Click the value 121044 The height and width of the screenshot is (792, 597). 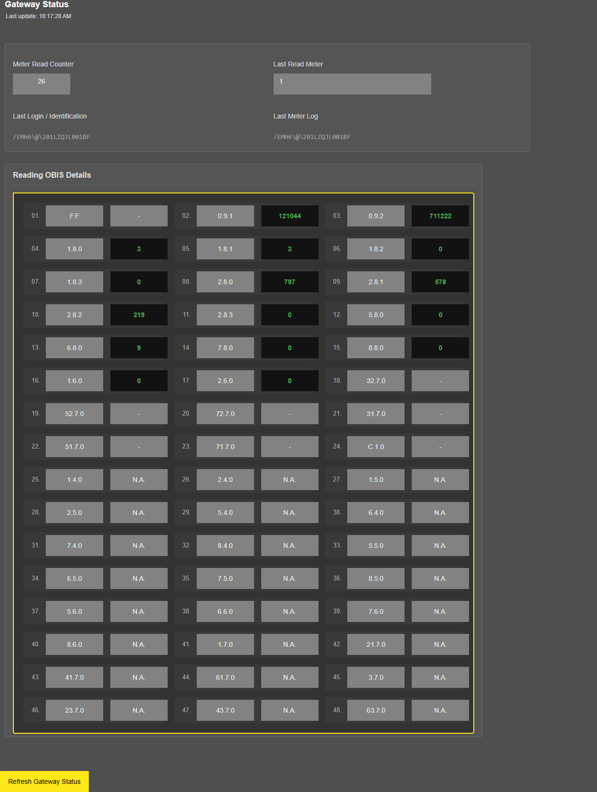290,216
